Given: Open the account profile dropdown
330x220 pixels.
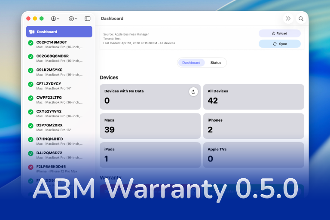Looking at the screenshot, I should tap(55, 19).
